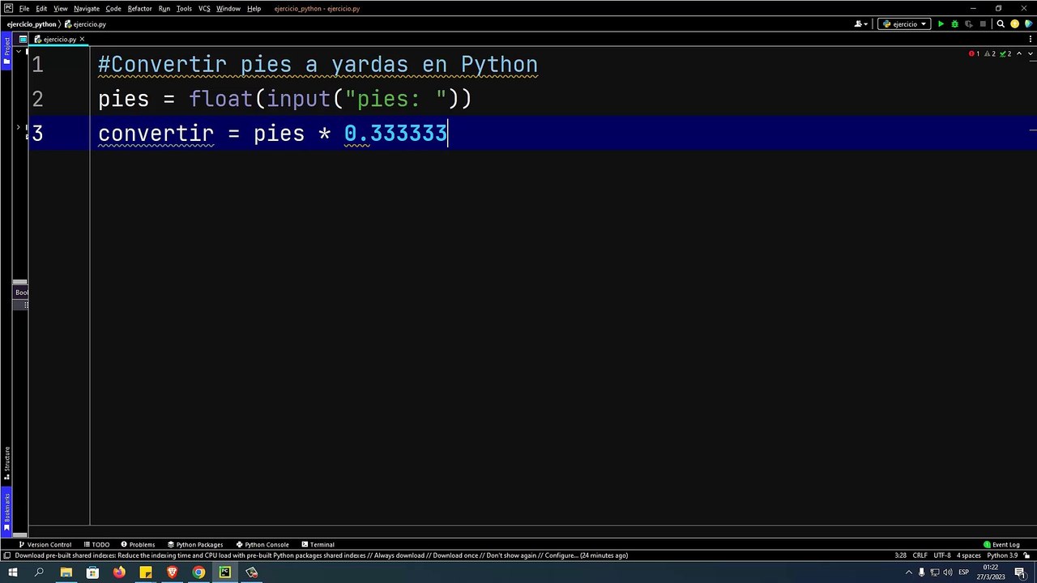Click the Python 3.9 interpreter selector

1002,555
